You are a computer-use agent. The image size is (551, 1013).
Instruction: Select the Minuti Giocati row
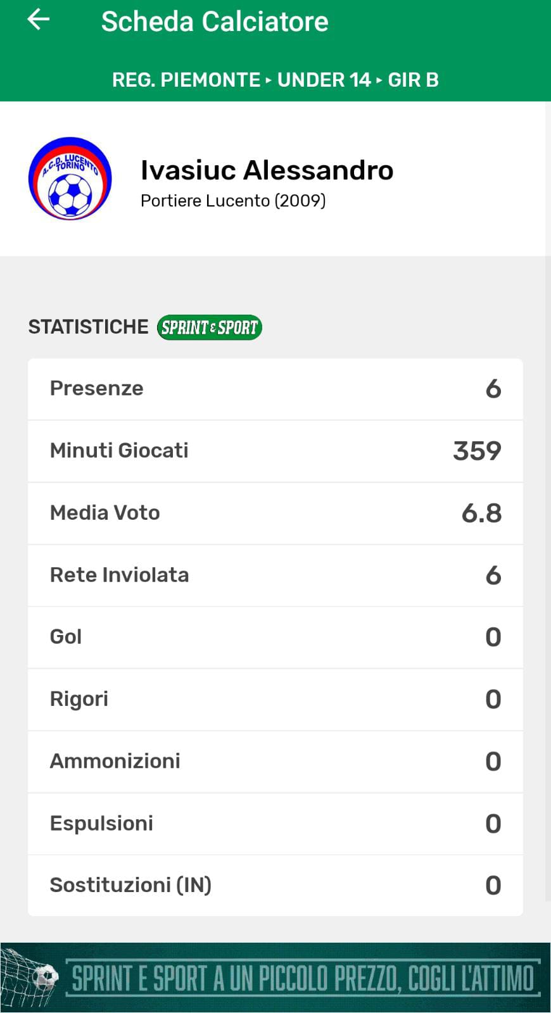point(275,451)
